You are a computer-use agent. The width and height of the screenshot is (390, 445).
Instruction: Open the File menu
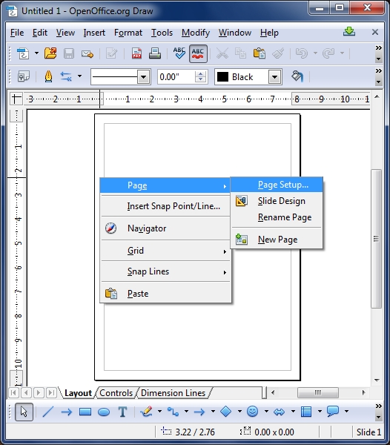point(17,33)
